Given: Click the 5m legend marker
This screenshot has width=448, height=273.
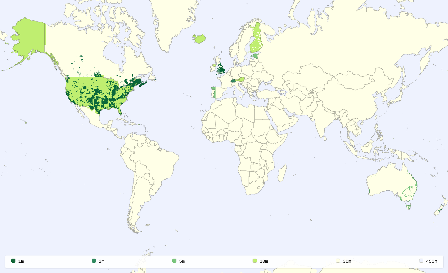Looking at the screenshot, I should (x=174, y=261).
